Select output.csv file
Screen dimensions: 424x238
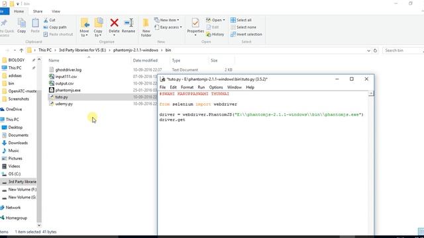tap(62, 83)
